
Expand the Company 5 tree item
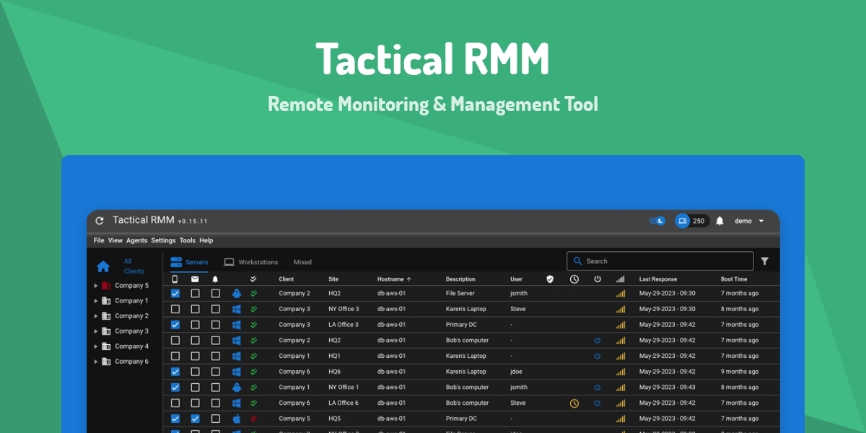point(95,285)
